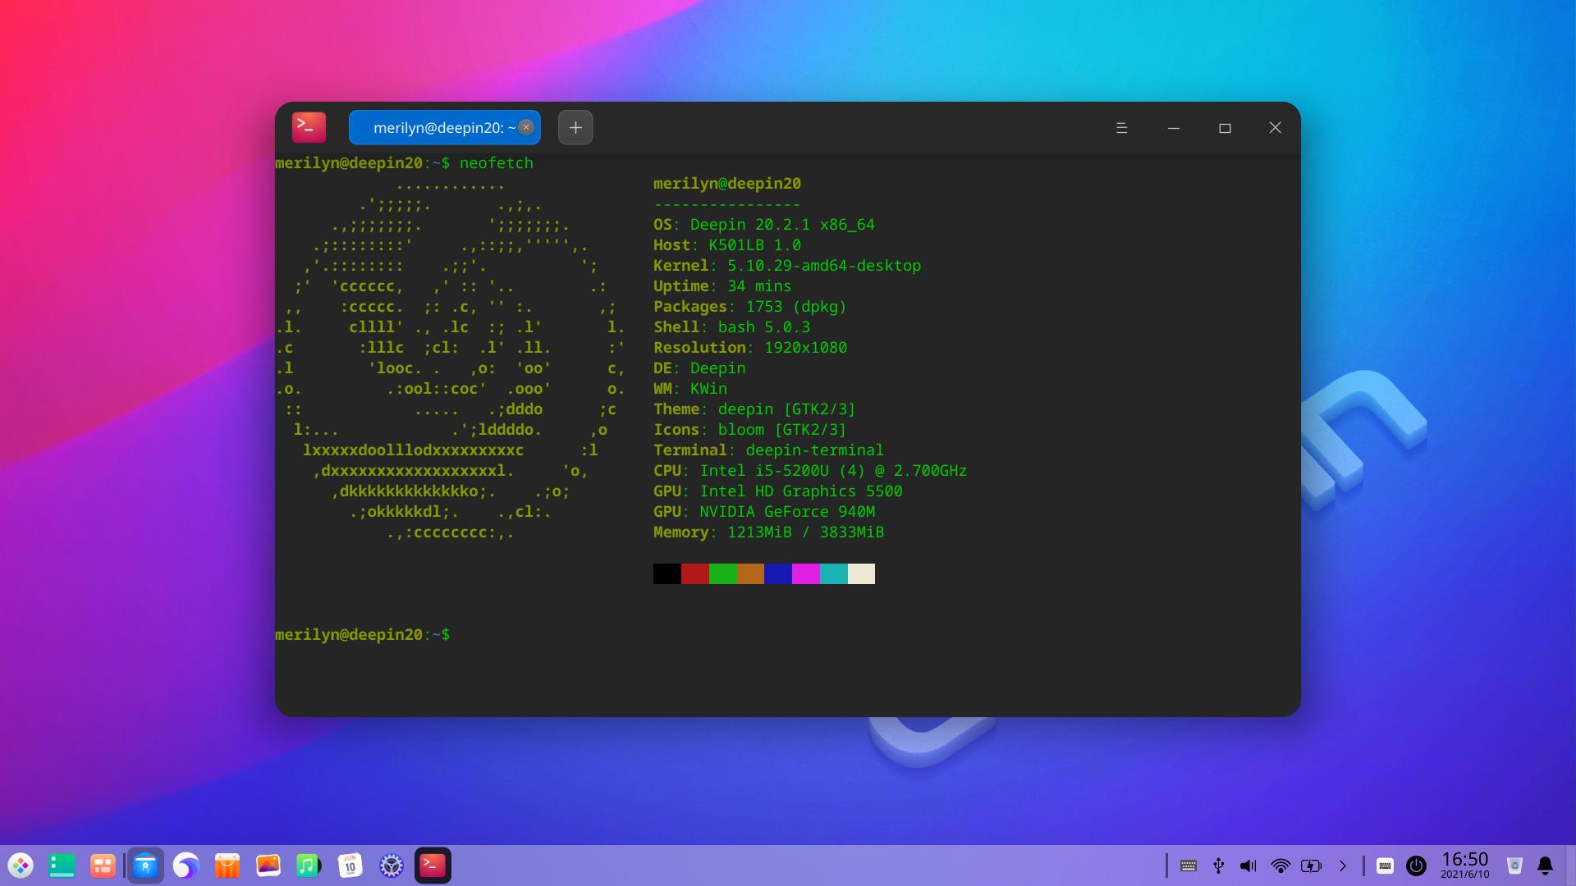1576x886 pixels.
Task: Open a new terminal tab with plus button
Action: pos(575,127)
